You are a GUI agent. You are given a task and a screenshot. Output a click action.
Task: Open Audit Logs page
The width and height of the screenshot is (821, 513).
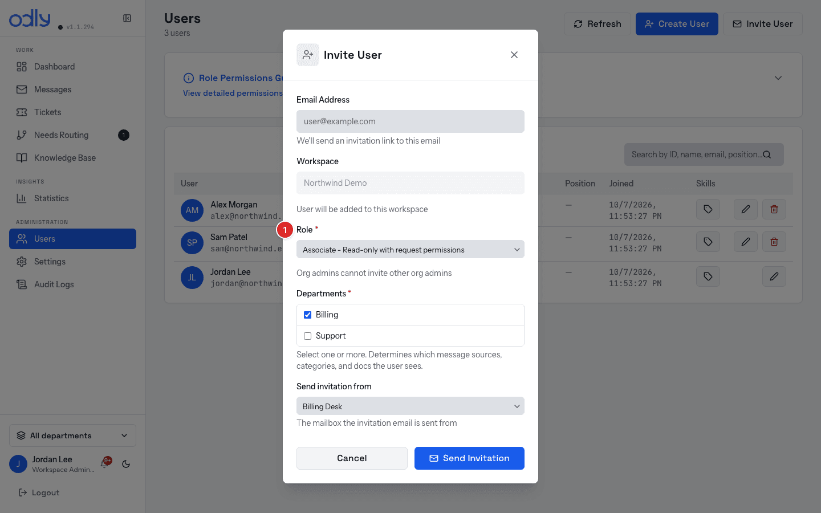(x=72, y=284)
